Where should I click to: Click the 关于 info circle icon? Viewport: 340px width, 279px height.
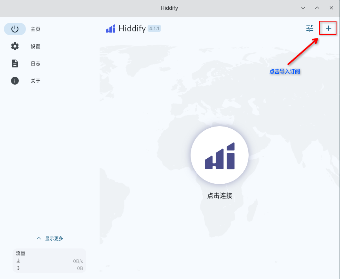click(15, 81)
